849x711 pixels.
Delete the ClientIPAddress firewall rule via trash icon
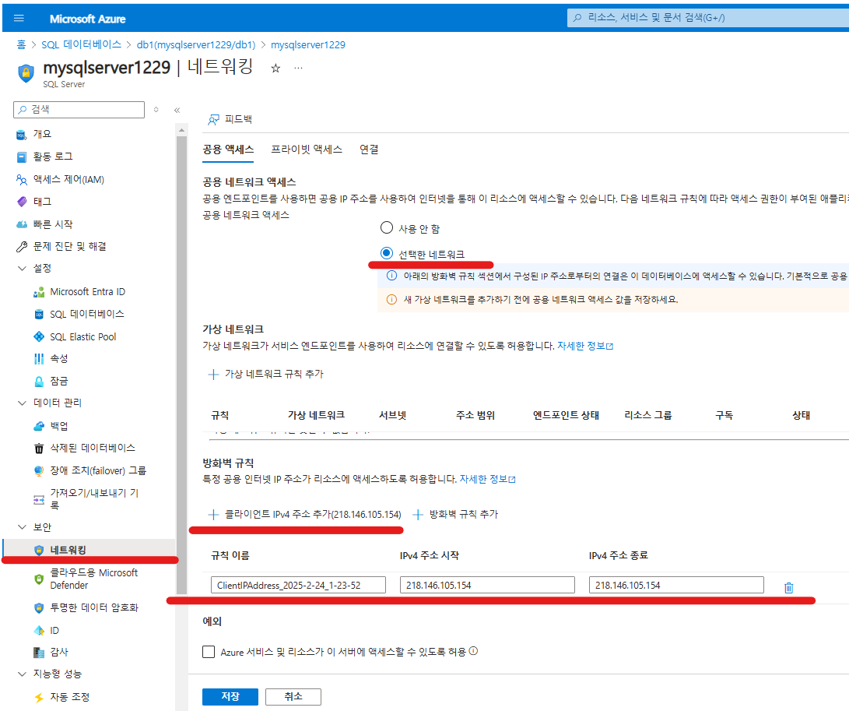point(789,587)
